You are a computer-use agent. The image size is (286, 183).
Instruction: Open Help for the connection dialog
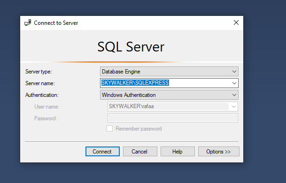178,151
